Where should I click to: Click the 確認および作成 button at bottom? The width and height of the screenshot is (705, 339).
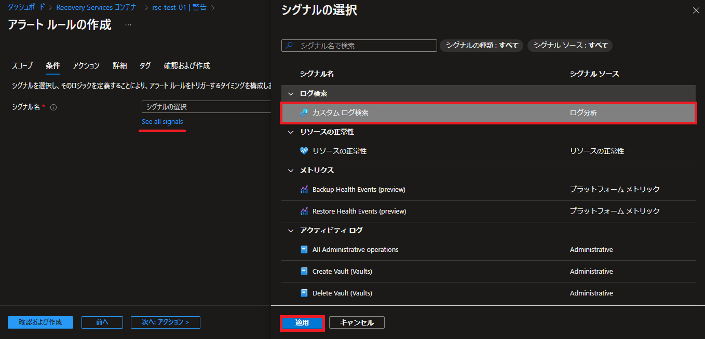click(40, 322)
